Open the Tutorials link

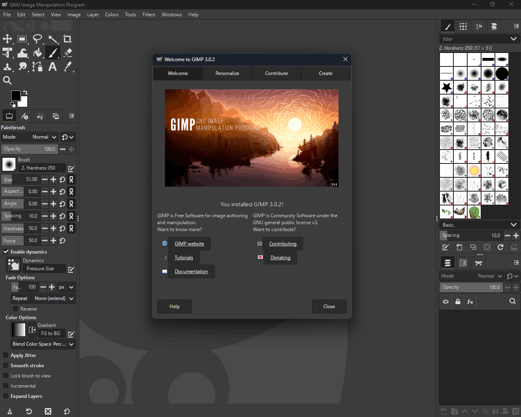(184, 258)
